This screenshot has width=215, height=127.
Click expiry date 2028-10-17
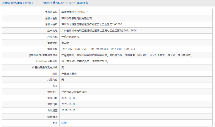pyautogui.click(x=68, y=110)
